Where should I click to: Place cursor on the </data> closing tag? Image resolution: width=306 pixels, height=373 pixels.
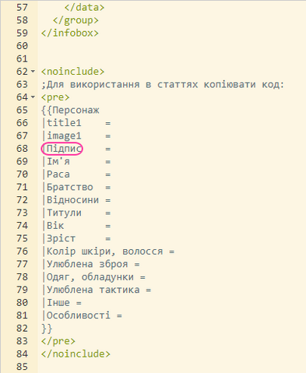(84, 7)
